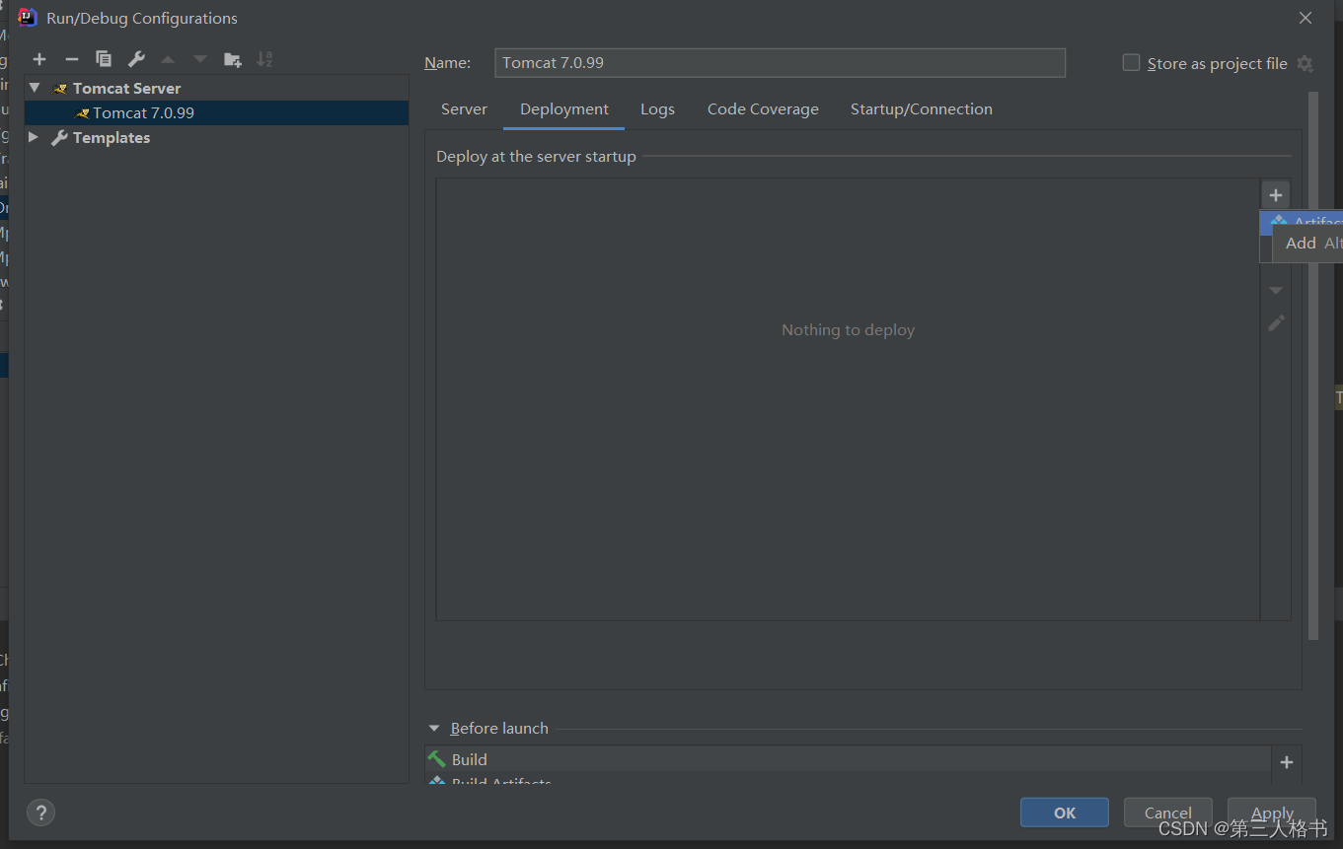Move configuration up in left toolbar
The width and height of the screenshot is (1343, 849).
coord(168,59)
